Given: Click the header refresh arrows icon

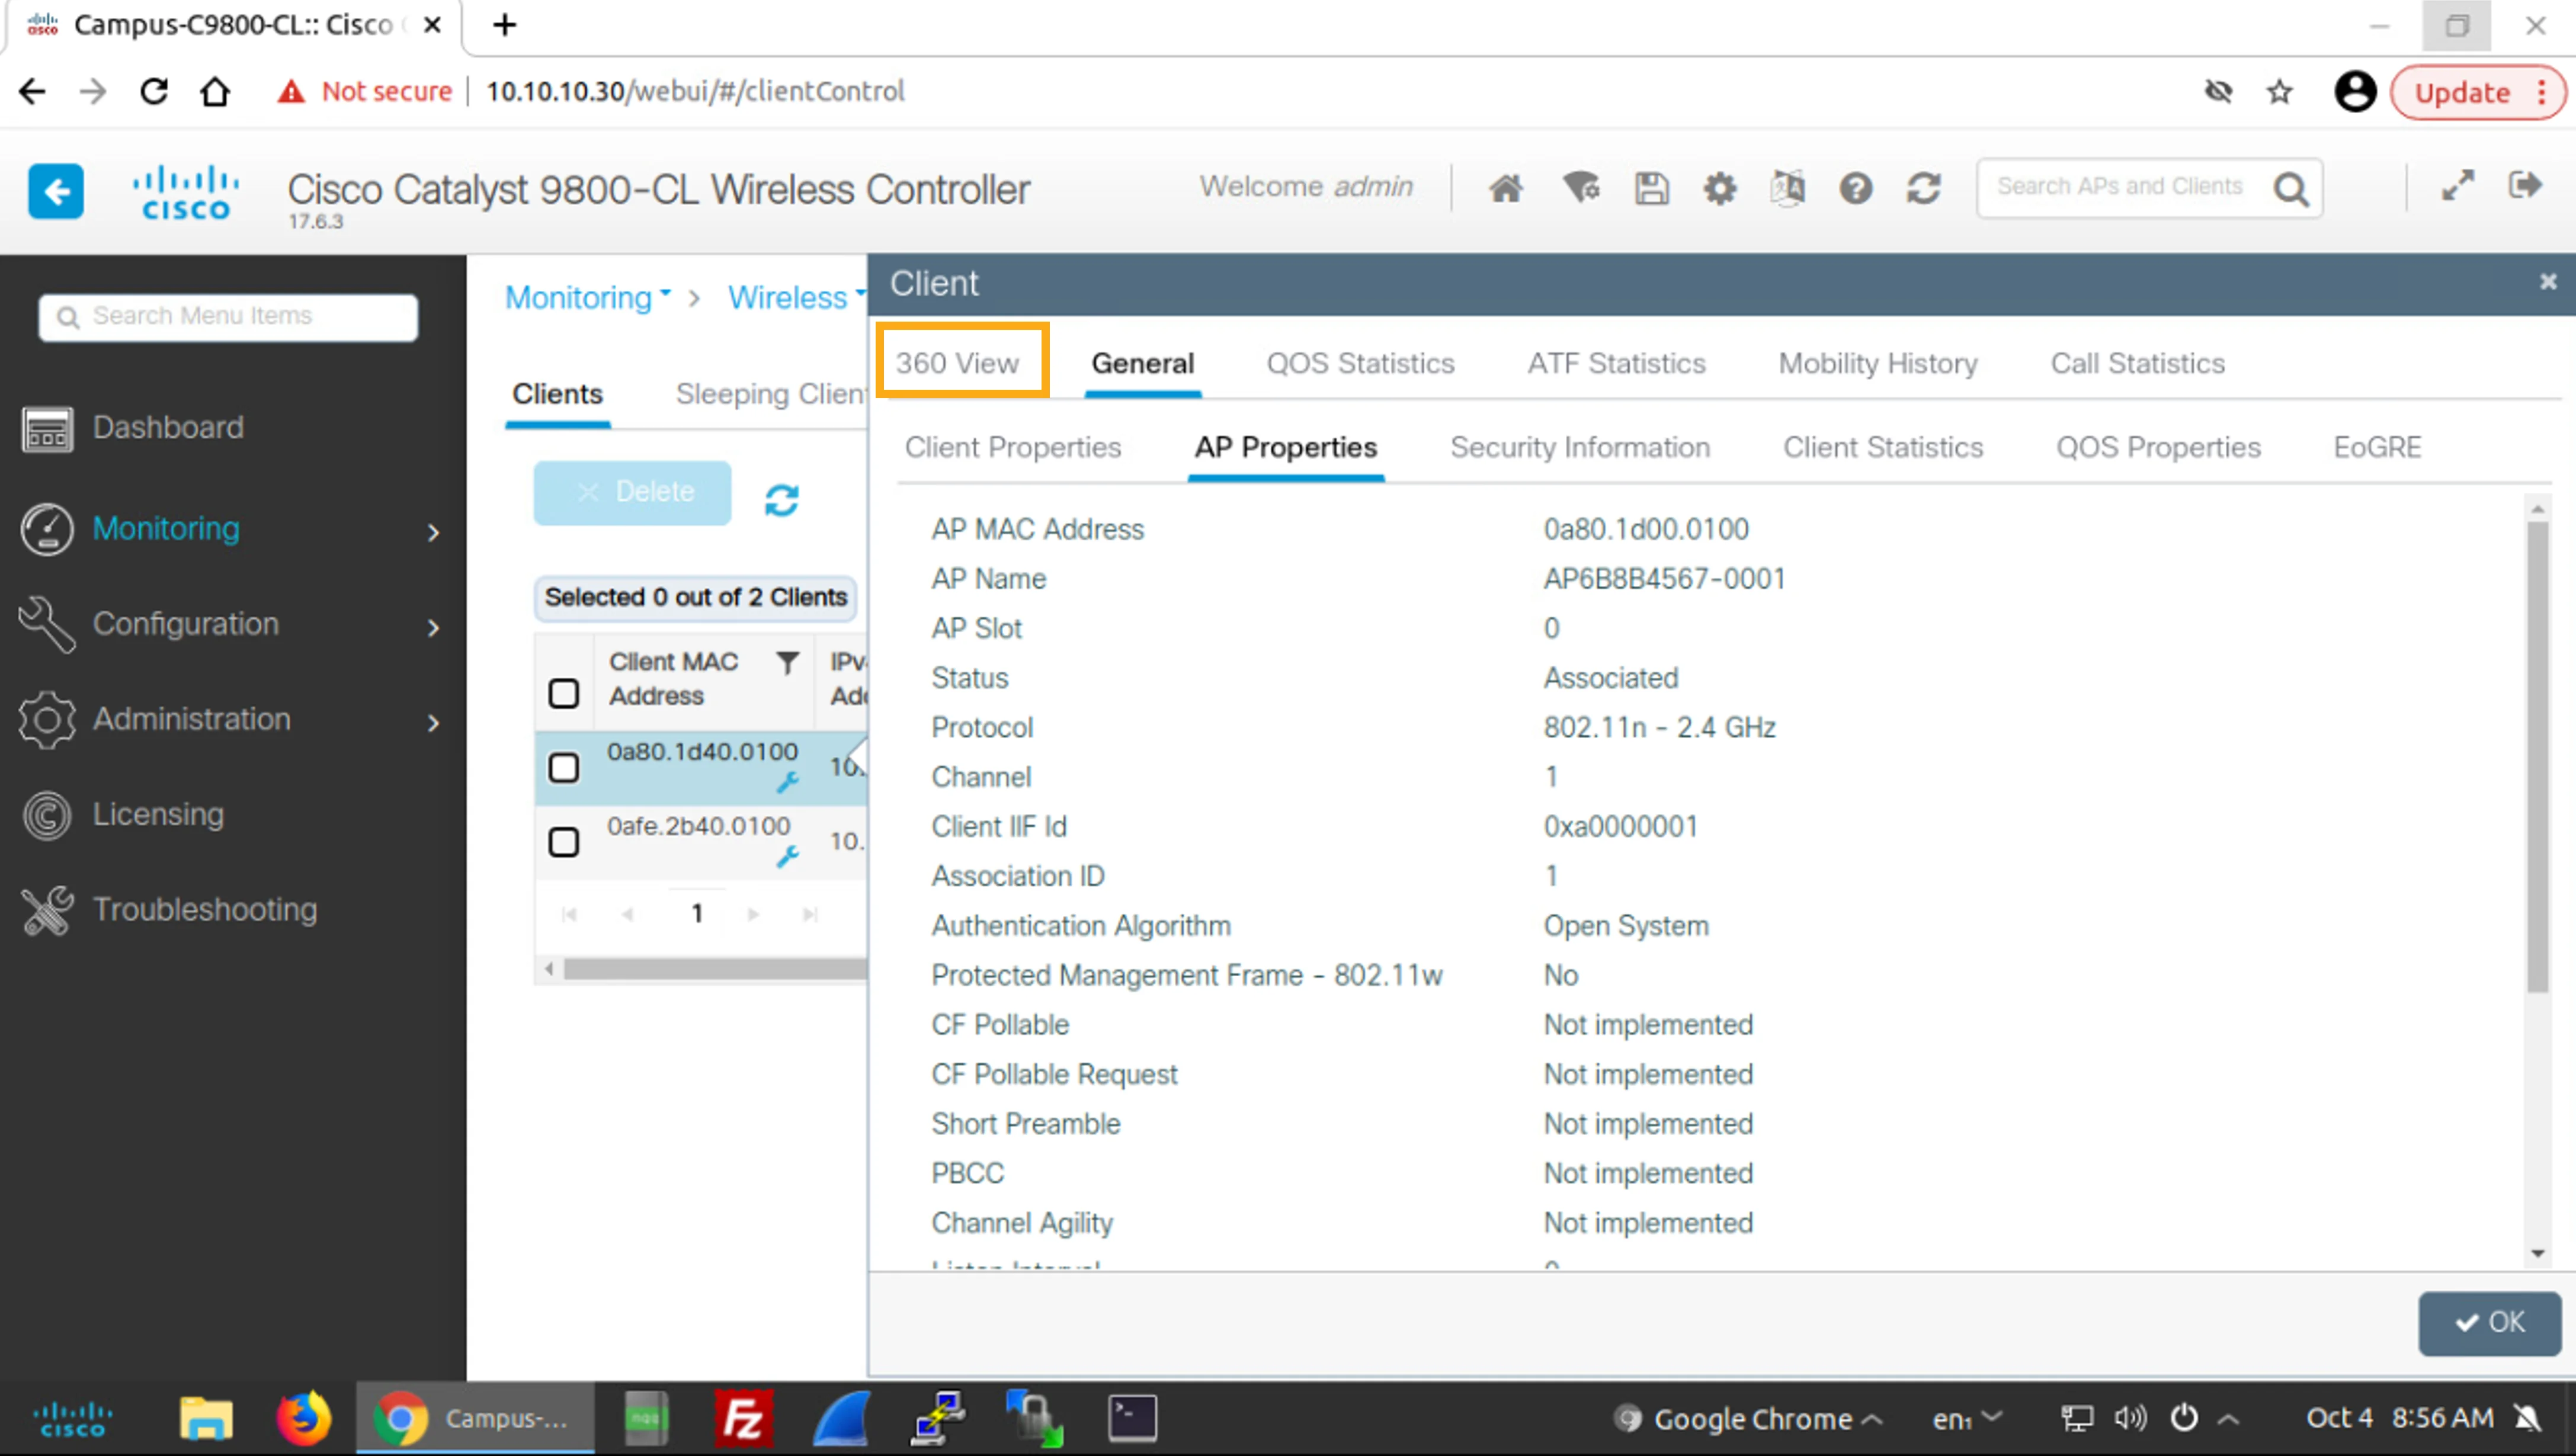Looking at the screenshot, I should tap(1923, 188).
